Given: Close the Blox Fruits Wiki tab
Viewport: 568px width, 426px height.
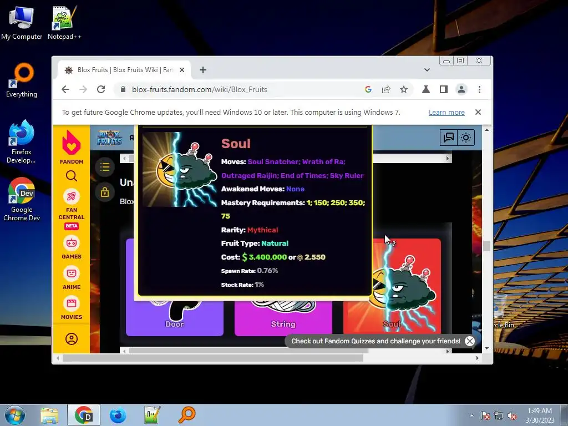Looking at the screenshot, I should coord(182,70).
